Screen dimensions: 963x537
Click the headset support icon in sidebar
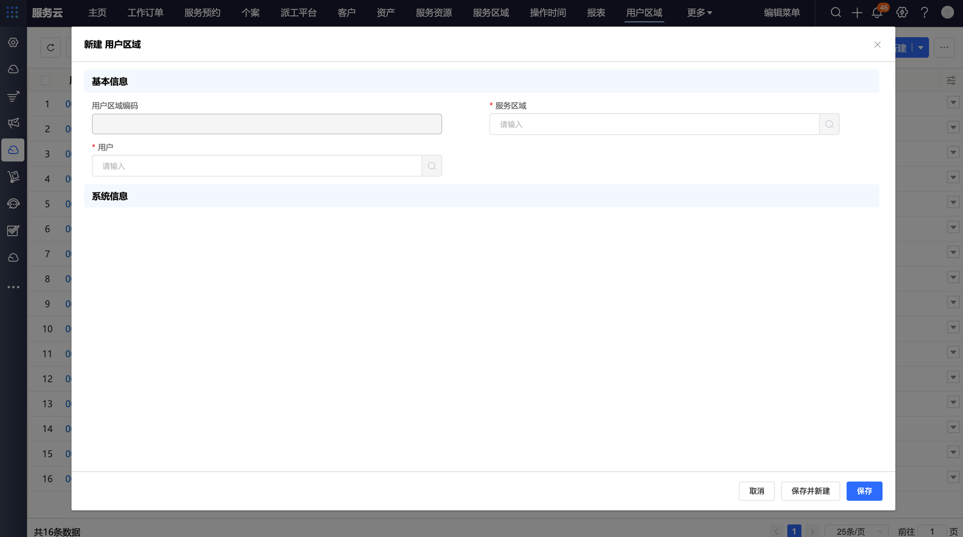[x=13, y=204]
